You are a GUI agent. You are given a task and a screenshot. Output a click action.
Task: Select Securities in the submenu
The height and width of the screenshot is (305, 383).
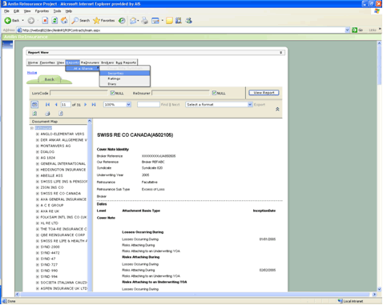pyautogui.click(x=125, y=74)
